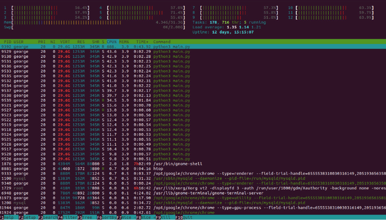This screenshot has width=386, height=220.
Task: Sort by the TIME+ column header
Action: pos(142,42)
